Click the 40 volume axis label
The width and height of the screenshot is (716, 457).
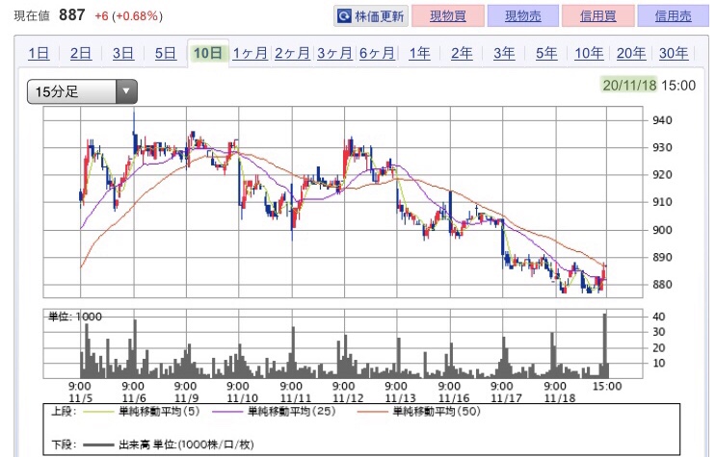click(658, 317)
